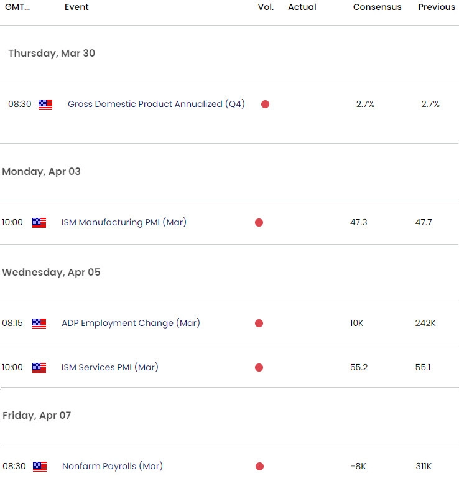Click the red volatility dot for Nonfarm Payrolls
The width and height of the screenshot is (459, 486).
[x=259, y=467]
